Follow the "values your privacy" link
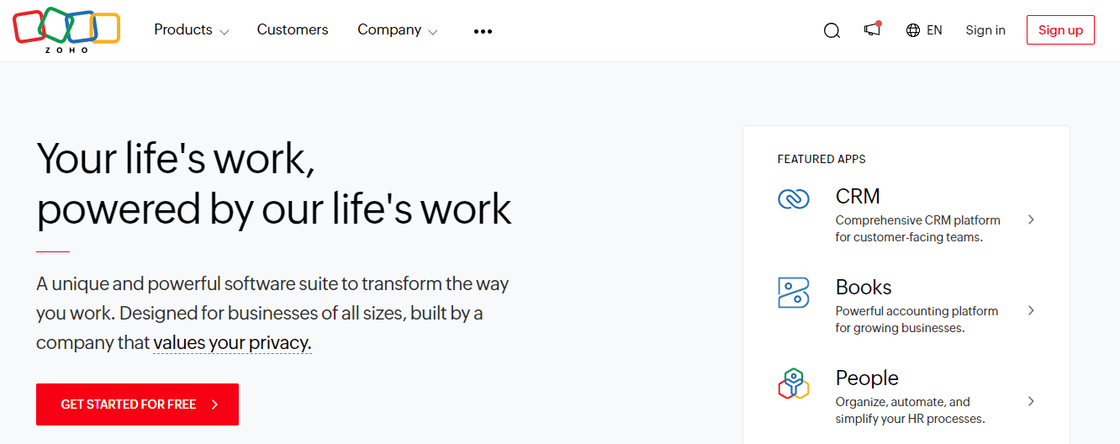This screenshot has height=444, width=1120. tap(232, 343)
